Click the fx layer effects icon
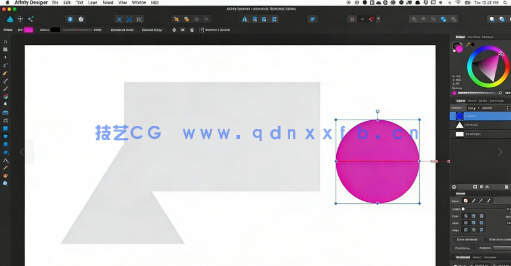The width and height of the screenshot is (511, 266). [487, 187]
